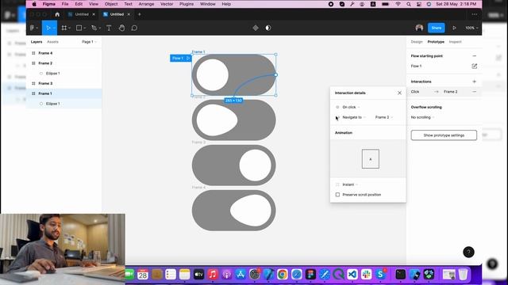Open the Object menu

pyautogui.click(x=111, y=4)
